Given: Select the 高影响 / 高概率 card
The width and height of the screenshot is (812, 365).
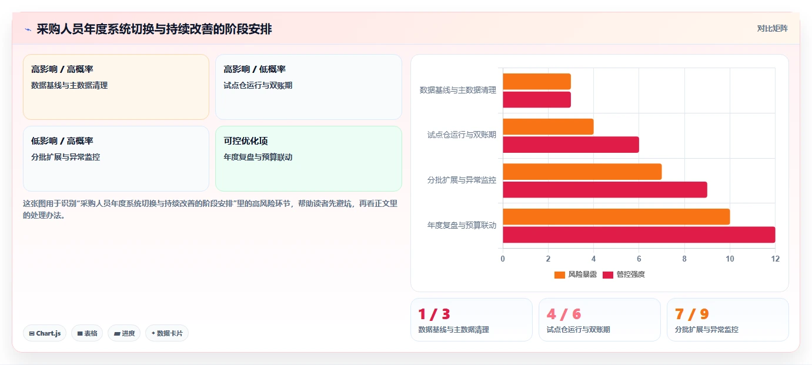Looking at the screenshot, I should pos(116,87).
